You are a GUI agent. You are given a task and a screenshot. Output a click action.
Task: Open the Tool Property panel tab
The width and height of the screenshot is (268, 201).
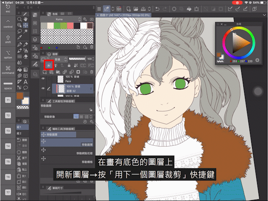(61, 101)
